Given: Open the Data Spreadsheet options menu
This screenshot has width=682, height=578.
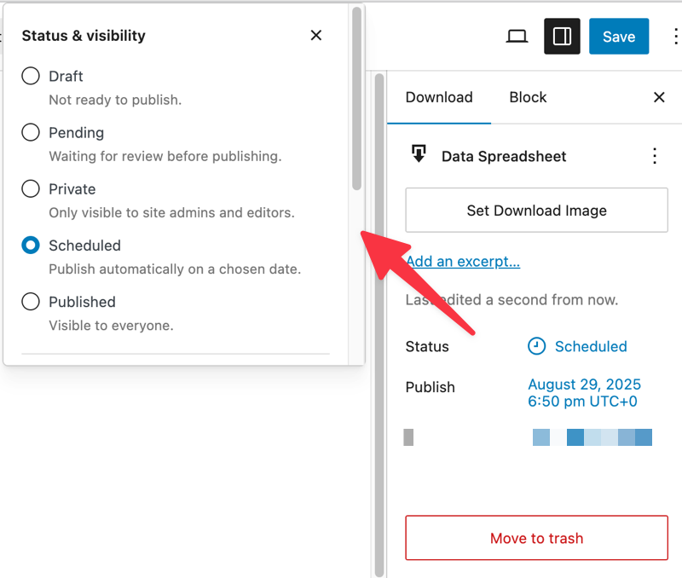Looking at the screenshot, I should 655,156.
